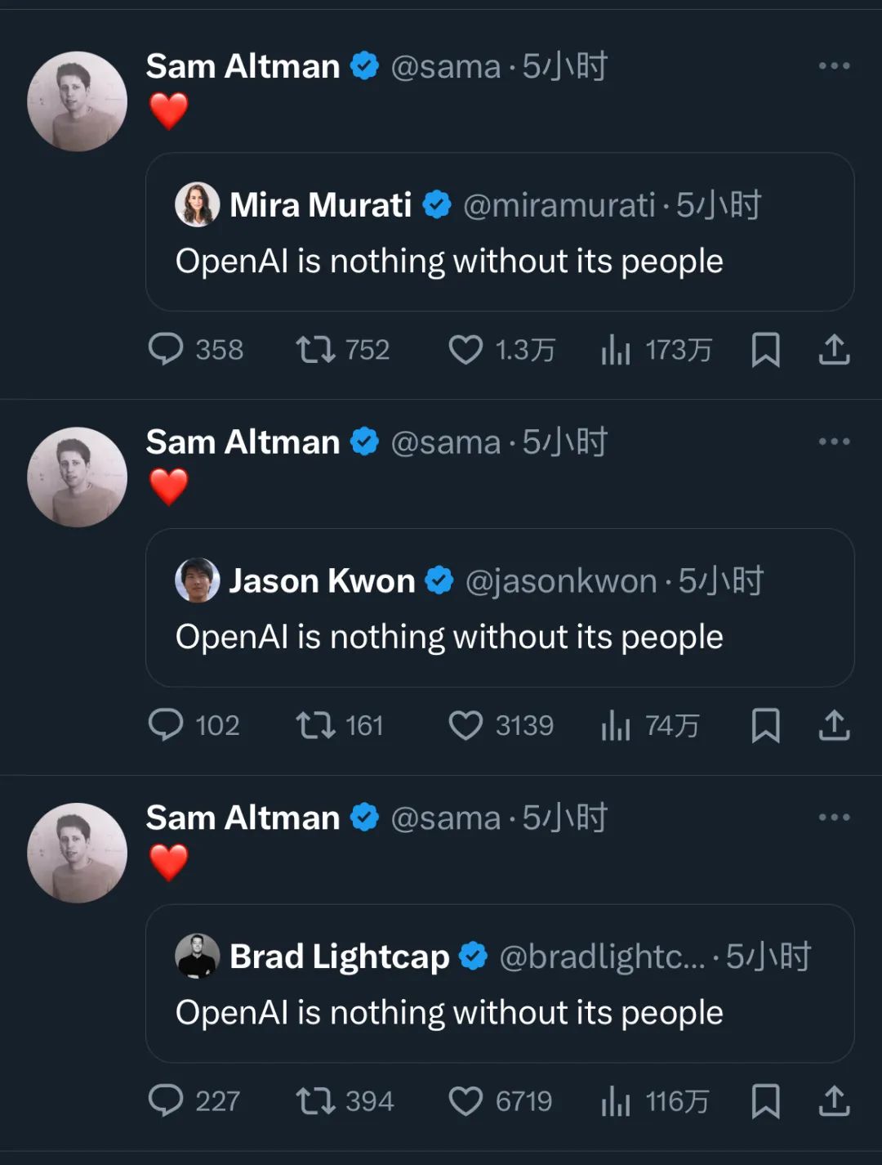Reply to Sam's Mira Murati quote tweet
882x1165 pixels.
(x=166, y=350)
